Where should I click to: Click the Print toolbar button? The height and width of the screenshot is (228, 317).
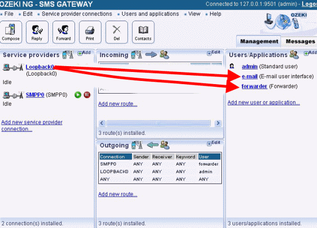pos(90,32)
